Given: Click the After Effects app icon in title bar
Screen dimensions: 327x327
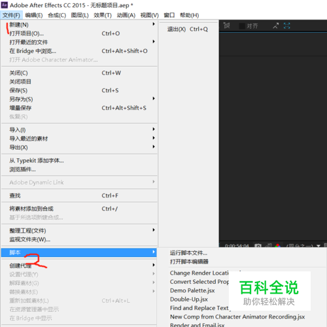Looking at the screenshot, I should pyautogui.click(x=5, y=5).
